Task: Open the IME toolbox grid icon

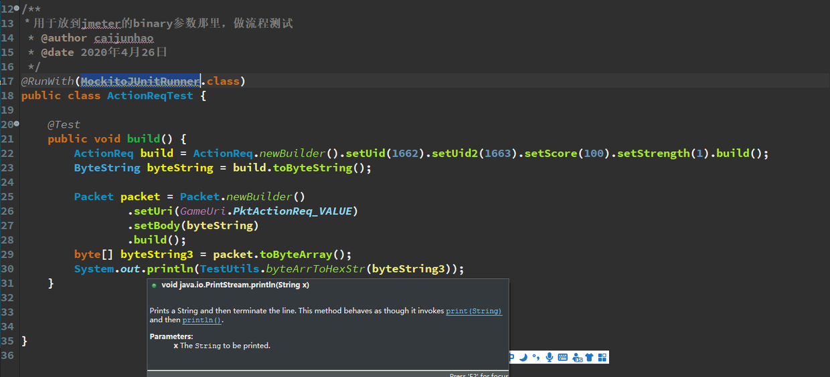Action: [x=602, y=357]
